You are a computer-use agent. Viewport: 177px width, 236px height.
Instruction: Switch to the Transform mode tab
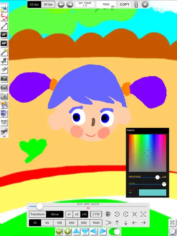point(37,214)
